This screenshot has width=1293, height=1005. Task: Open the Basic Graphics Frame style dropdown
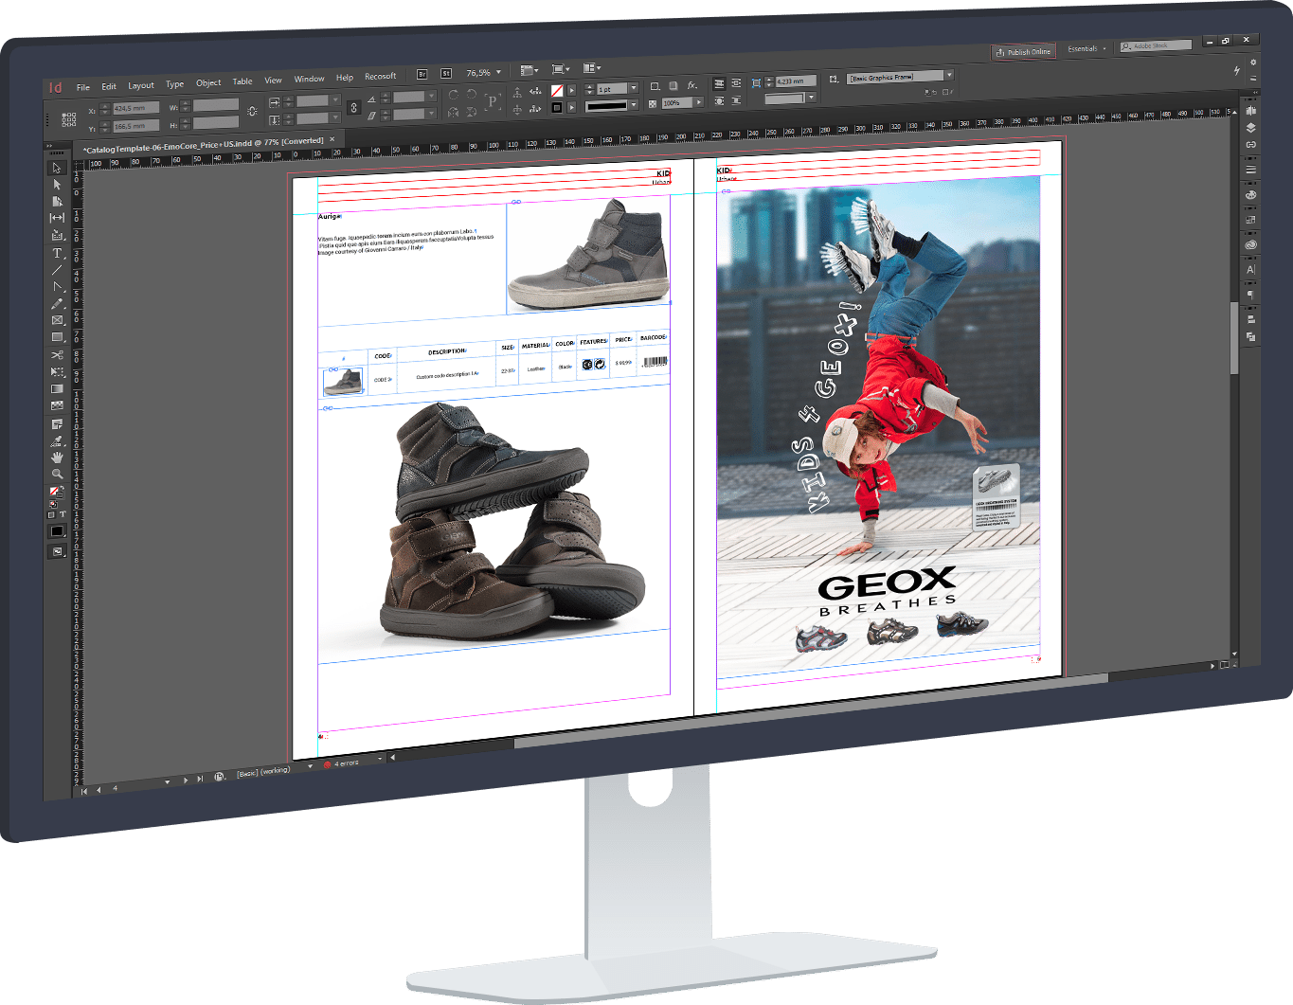pos(948,75)
